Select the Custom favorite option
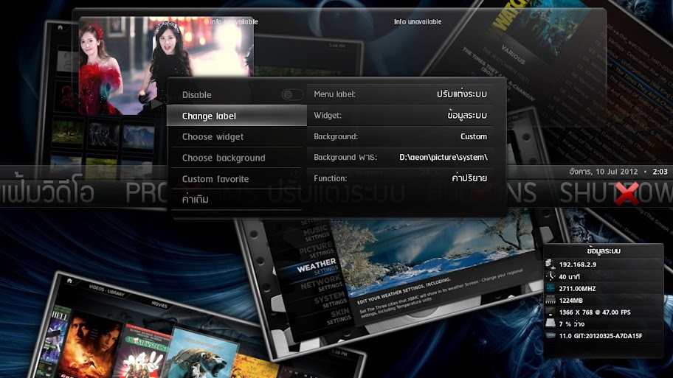The height and width of the screenshot is (378, 673). pyautogui.click(x=237, y=179)
